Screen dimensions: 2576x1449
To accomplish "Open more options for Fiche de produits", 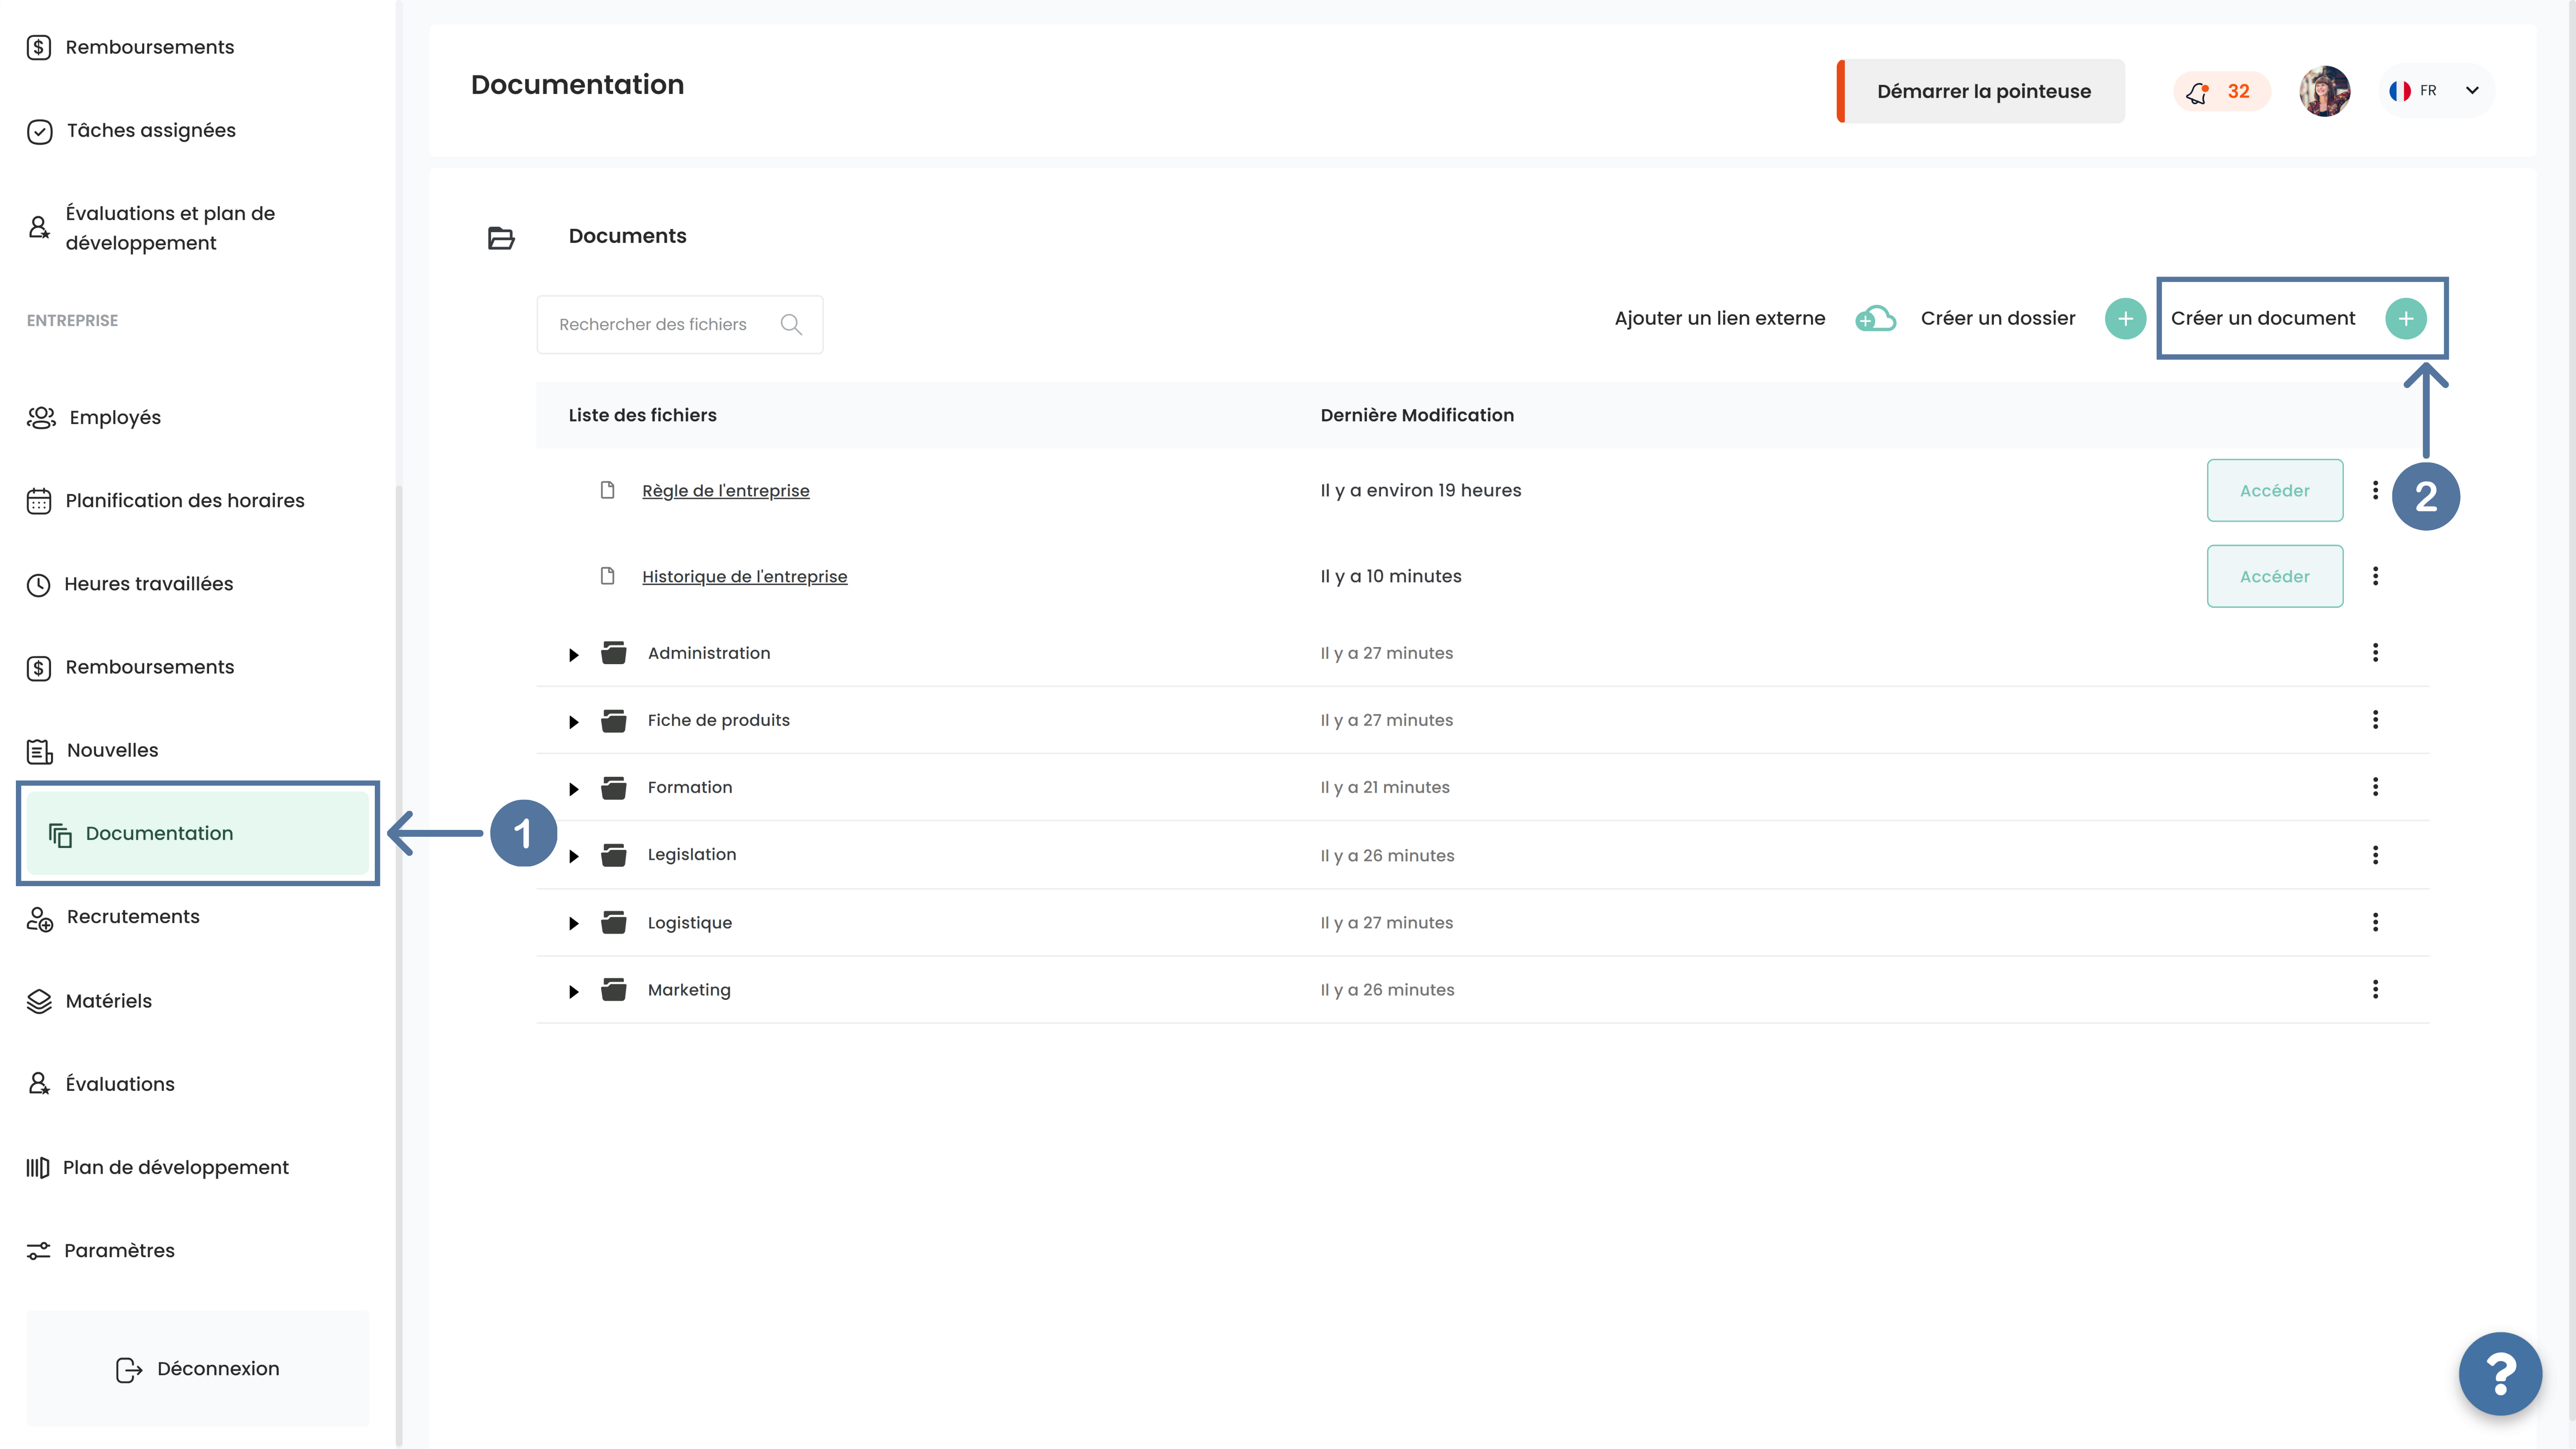I will pyautogui.click(x=2376, y=720).
